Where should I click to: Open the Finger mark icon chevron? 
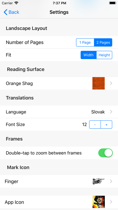[x=111, y=181]
